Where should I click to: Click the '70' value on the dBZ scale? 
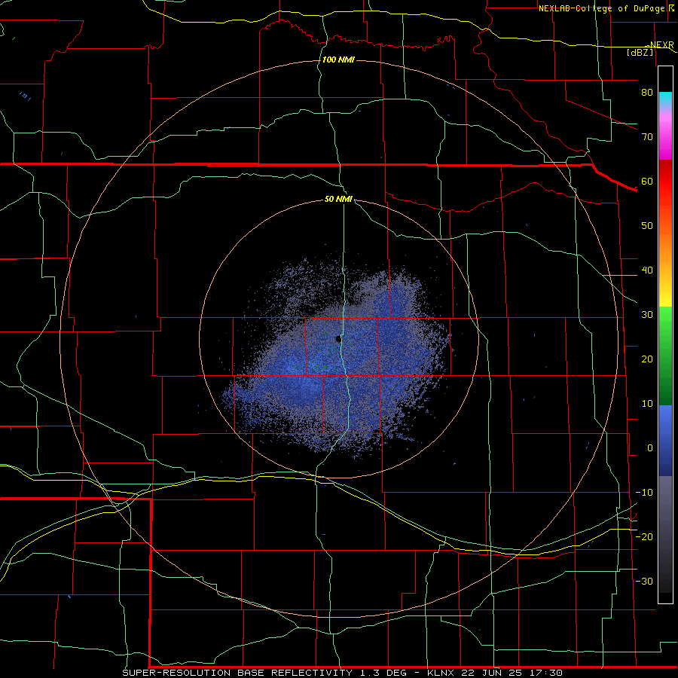(647, 136)
